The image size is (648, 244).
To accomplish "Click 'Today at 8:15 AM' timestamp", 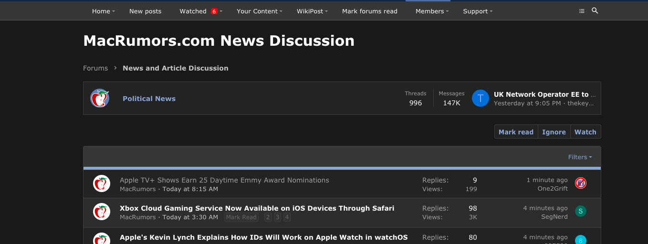I will [190, 189].
